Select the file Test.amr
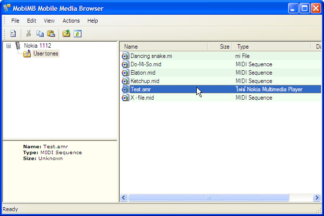The width and height of the screenshot is (324, 216). [x=141, y=89]
